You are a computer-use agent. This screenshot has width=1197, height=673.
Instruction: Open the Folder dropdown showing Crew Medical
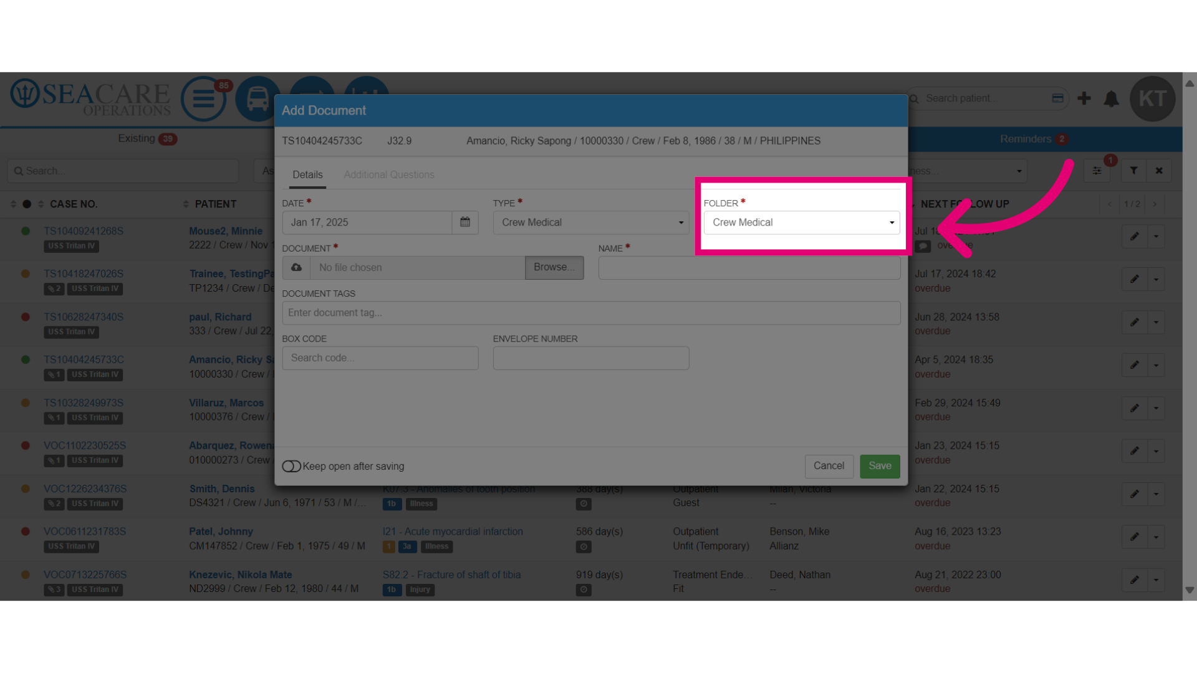coord(802,222)
